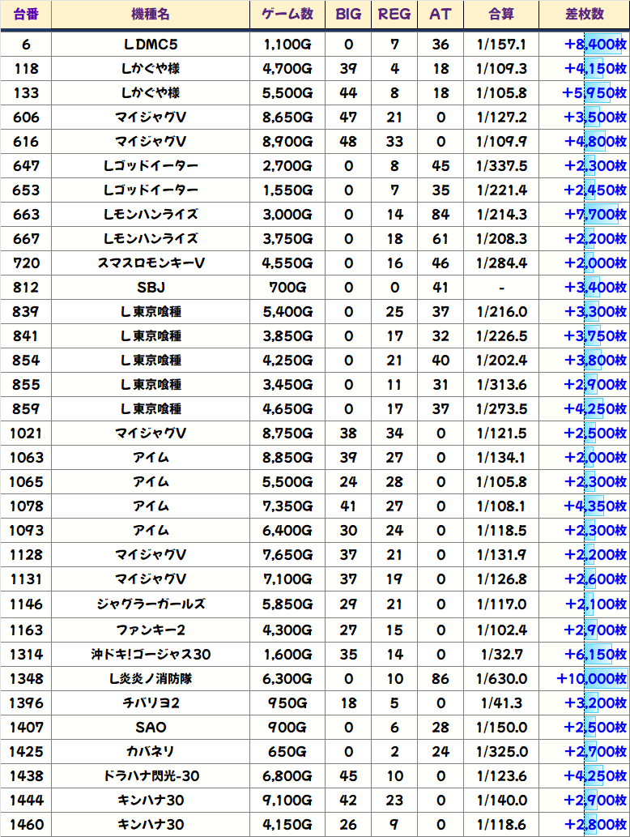This screenshot has height=837, width=630.
Task: Click the 合算 column header
Action: [x=501, y=15]
